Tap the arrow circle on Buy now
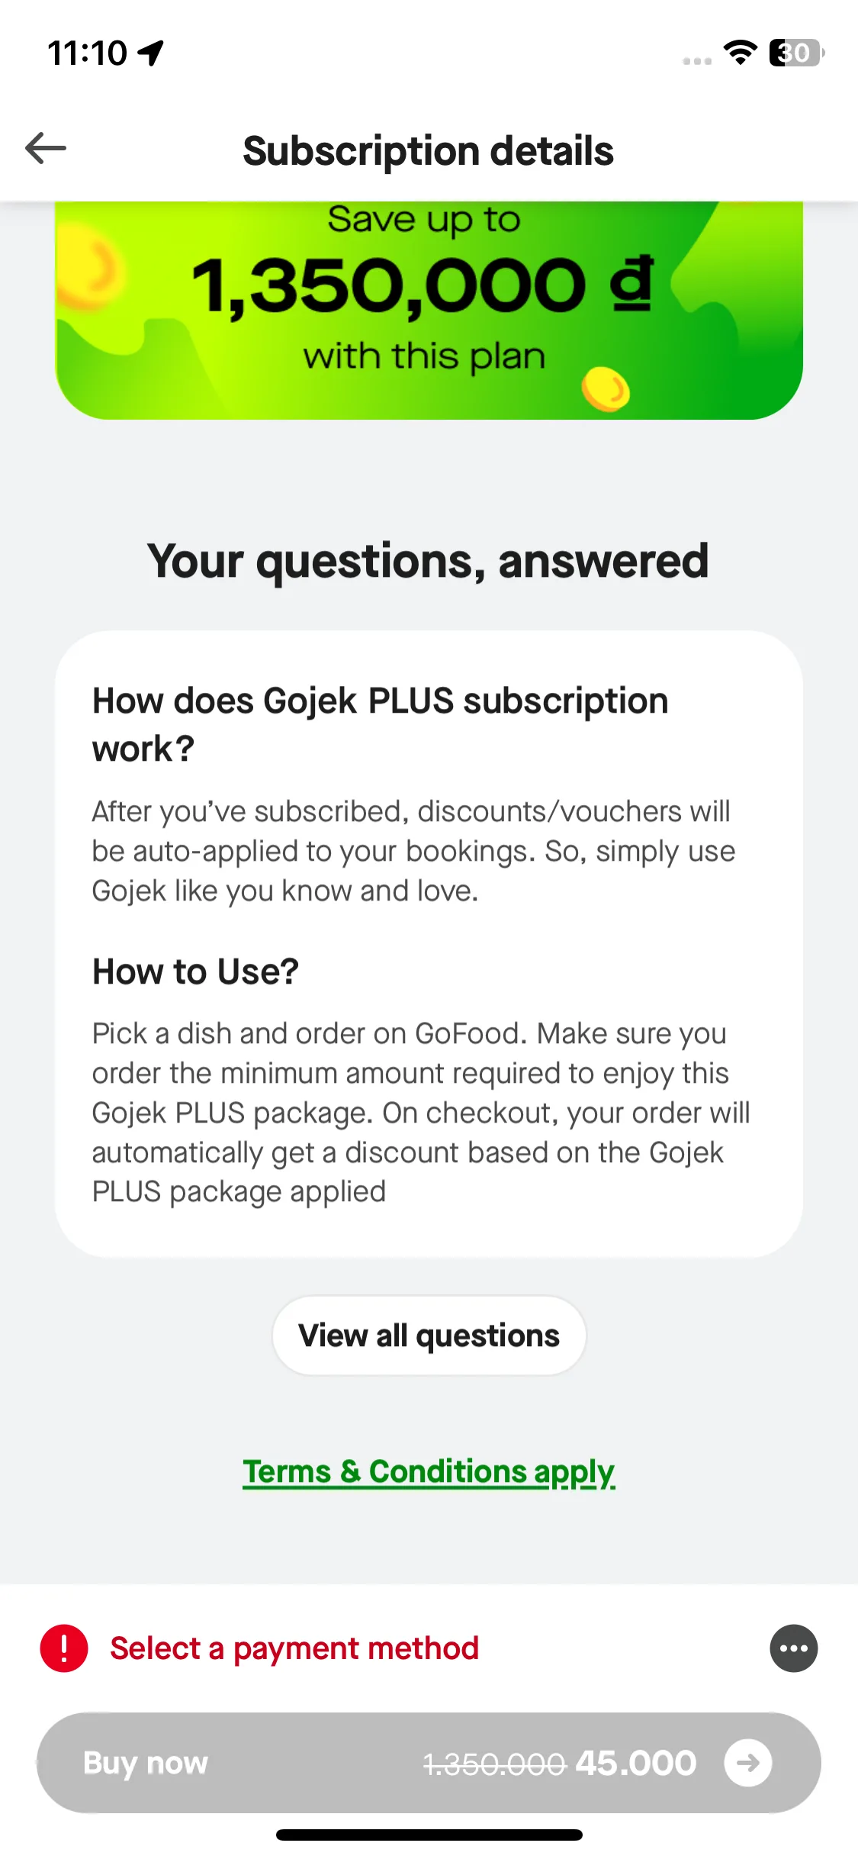Image resolution: width=858 pixels, height=1859 pixels. 747,1762
